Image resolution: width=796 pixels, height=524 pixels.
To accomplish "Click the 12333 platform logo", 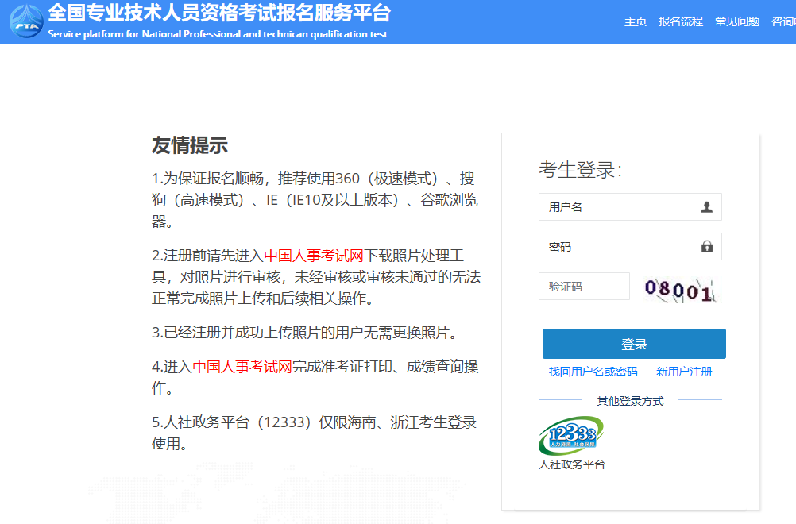I will click(571, 436).
